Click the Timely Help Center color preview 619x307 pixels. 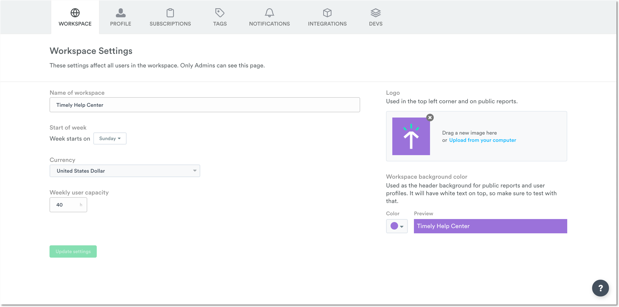490,226
